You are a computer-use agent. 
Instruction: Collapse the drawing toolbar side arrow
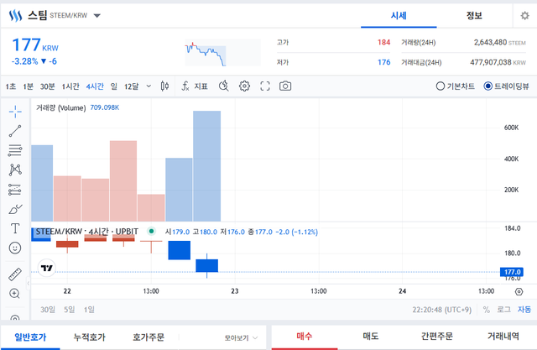tap(29, 283)
